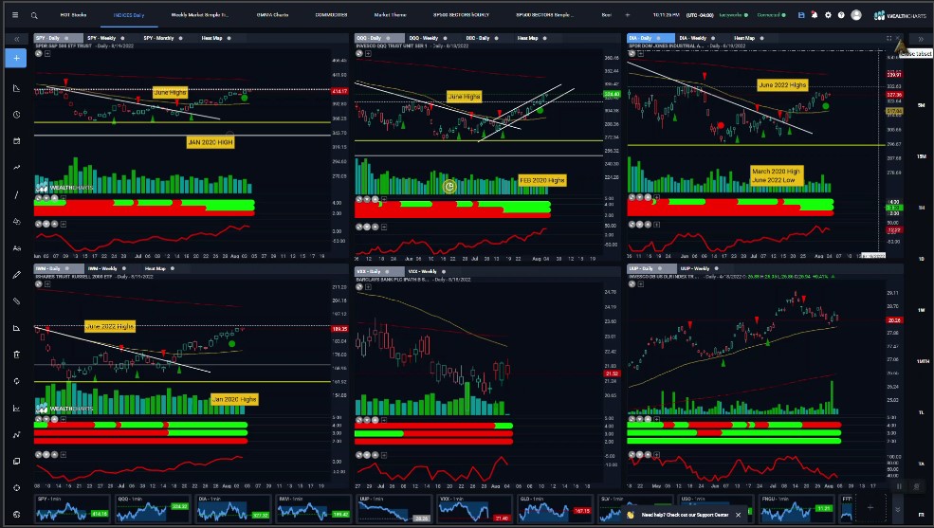Open DIA - Weekly chart tab
The image size is (934, 528).
[693, 38]
